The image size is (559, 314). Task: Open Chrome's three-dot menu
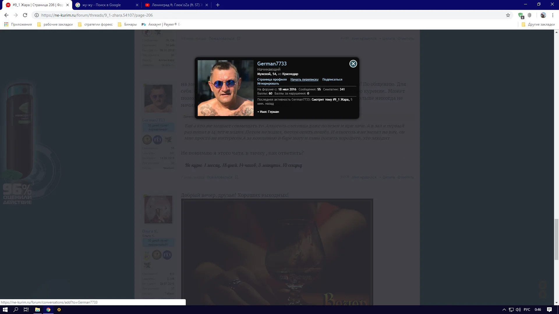pyautogui.click(x=553, y=15)
